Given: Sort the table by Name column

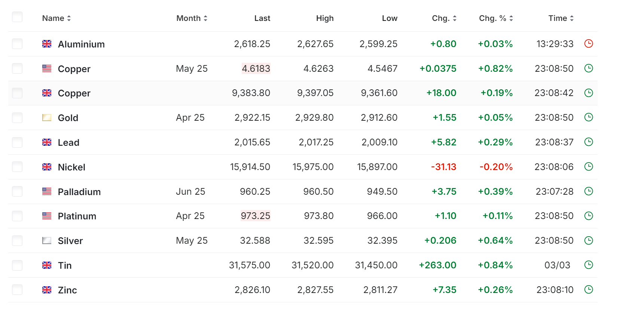Looking at the screenshot, I should pos(56,18).
